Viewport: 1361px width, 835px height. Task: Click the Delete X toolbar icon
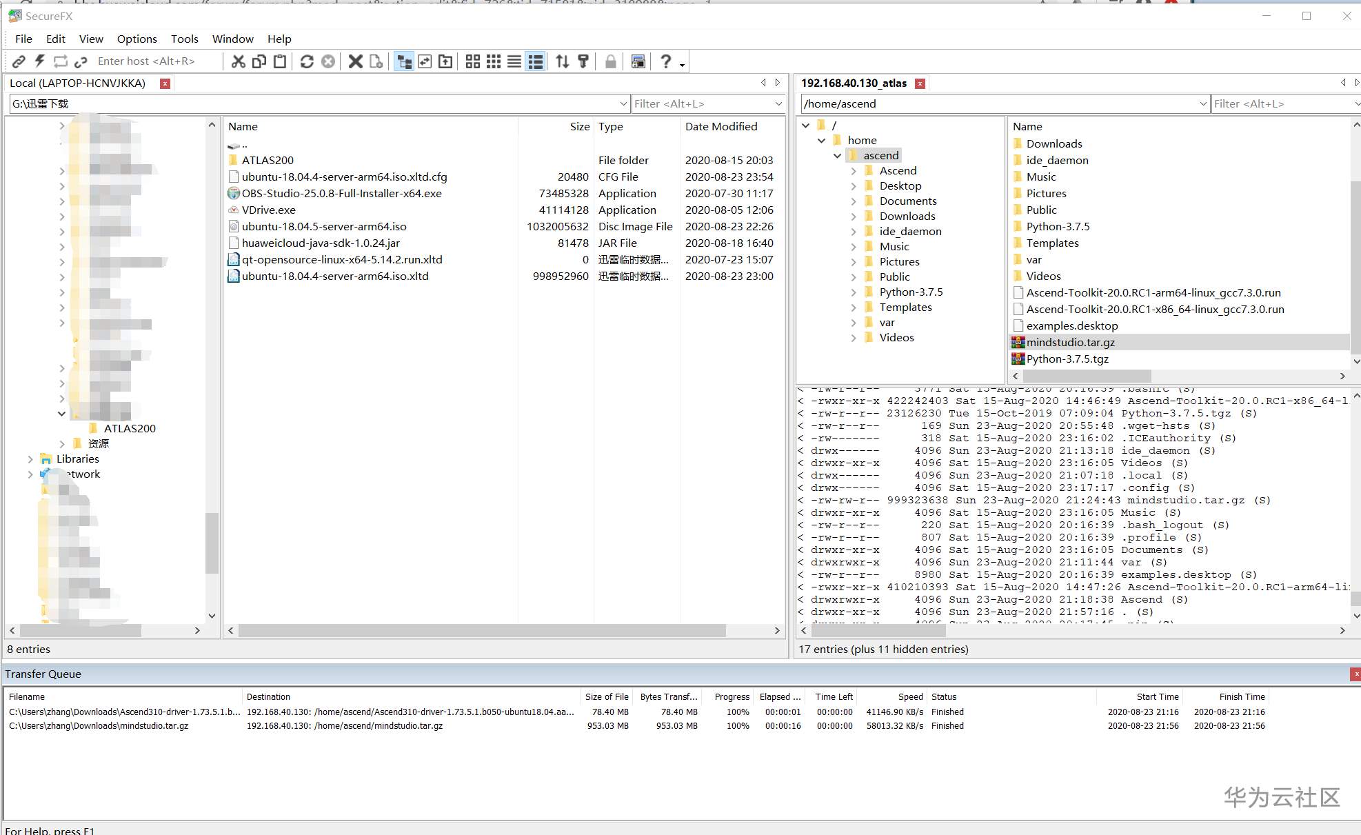(355, 61)
